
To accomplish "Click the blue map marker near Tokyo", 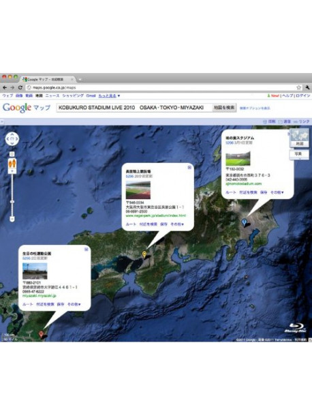I will (244, 222).
